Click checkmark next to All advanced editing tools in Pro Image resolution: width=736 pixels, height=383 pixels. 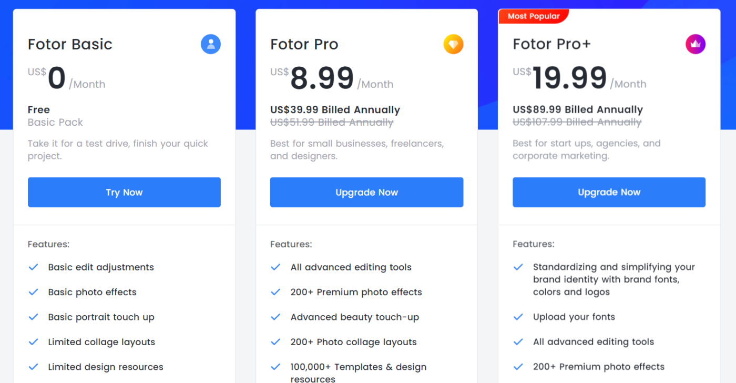[275, 267]
